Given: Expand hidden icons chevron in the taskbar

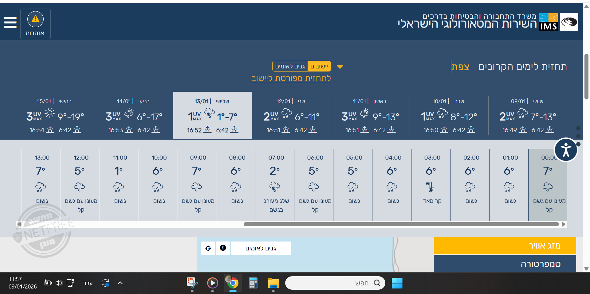Looking at the screenshot, I should click(x=120, y=283).
